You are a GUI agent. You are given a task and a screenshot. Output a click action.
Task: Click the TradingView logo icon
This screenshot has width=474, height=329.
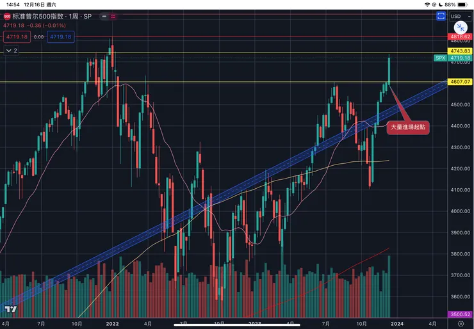pos(10,310)
